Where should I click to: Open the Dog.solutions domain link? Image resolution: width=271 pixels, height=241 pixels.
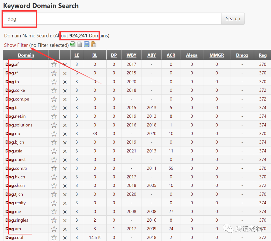[x=19, y=125]
